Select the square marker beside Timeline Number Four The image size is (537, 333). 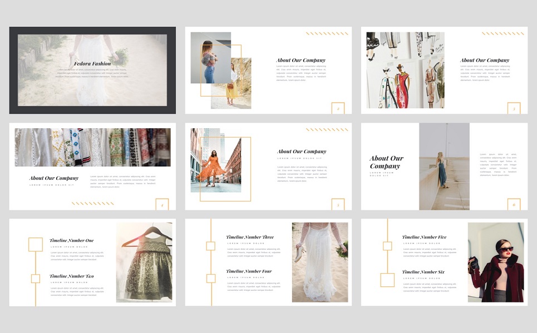point(210,279)
